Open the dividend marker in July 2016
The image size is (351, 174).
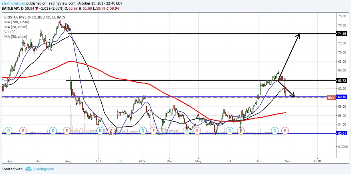coord(53,131)
